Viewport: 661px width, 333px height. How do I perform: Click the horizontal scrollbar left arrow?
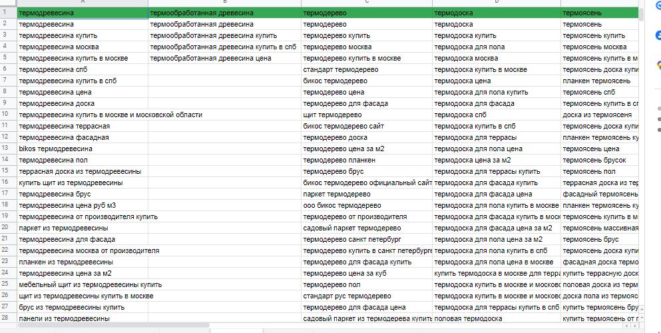[627, 326]
